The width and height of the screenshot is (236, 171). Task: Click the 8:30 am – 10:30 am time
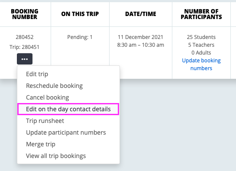[x=141, y=45]
